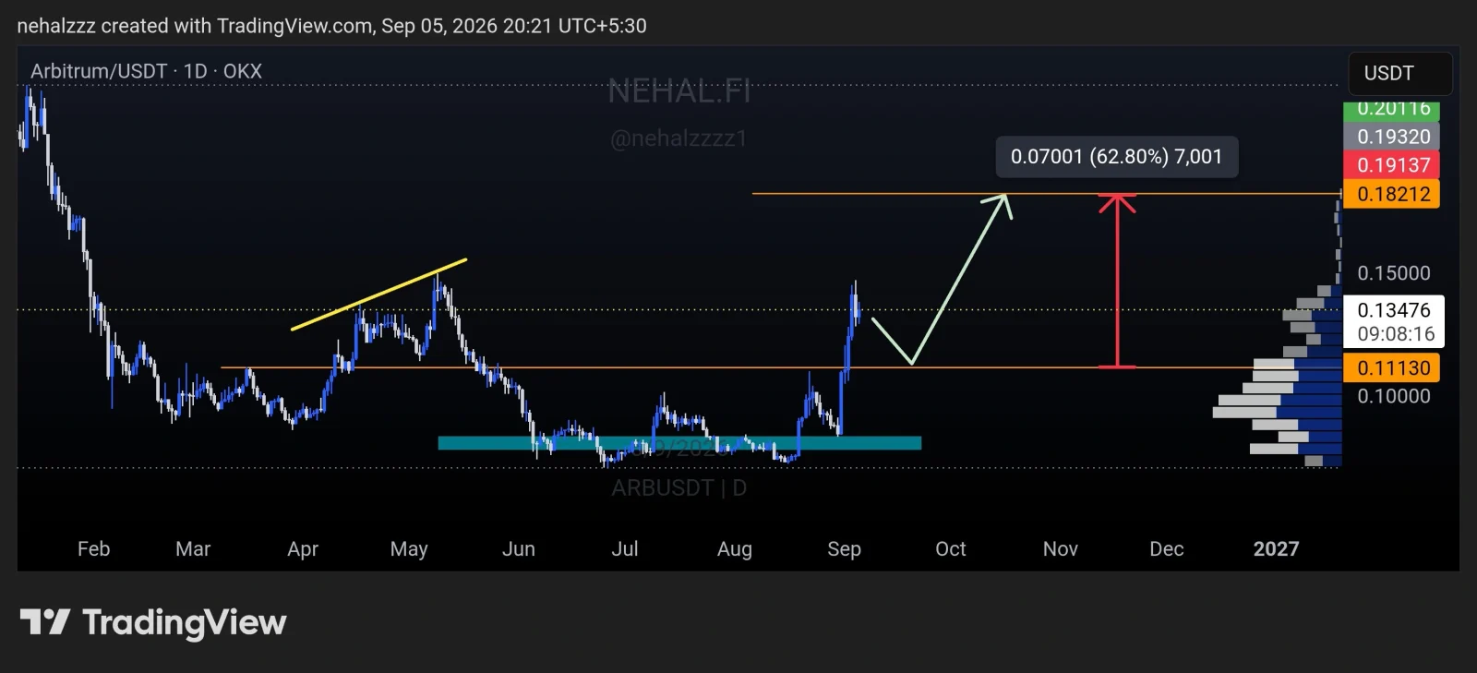Click the Jul label on time axis

[x=625, y=549]
